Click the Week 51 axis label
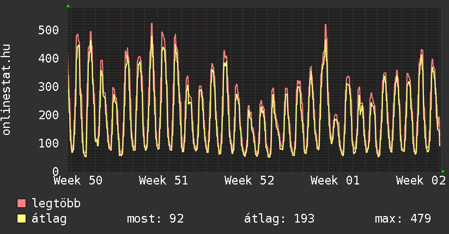This screenshot has width=449, height=234. (x=163, y=181)
